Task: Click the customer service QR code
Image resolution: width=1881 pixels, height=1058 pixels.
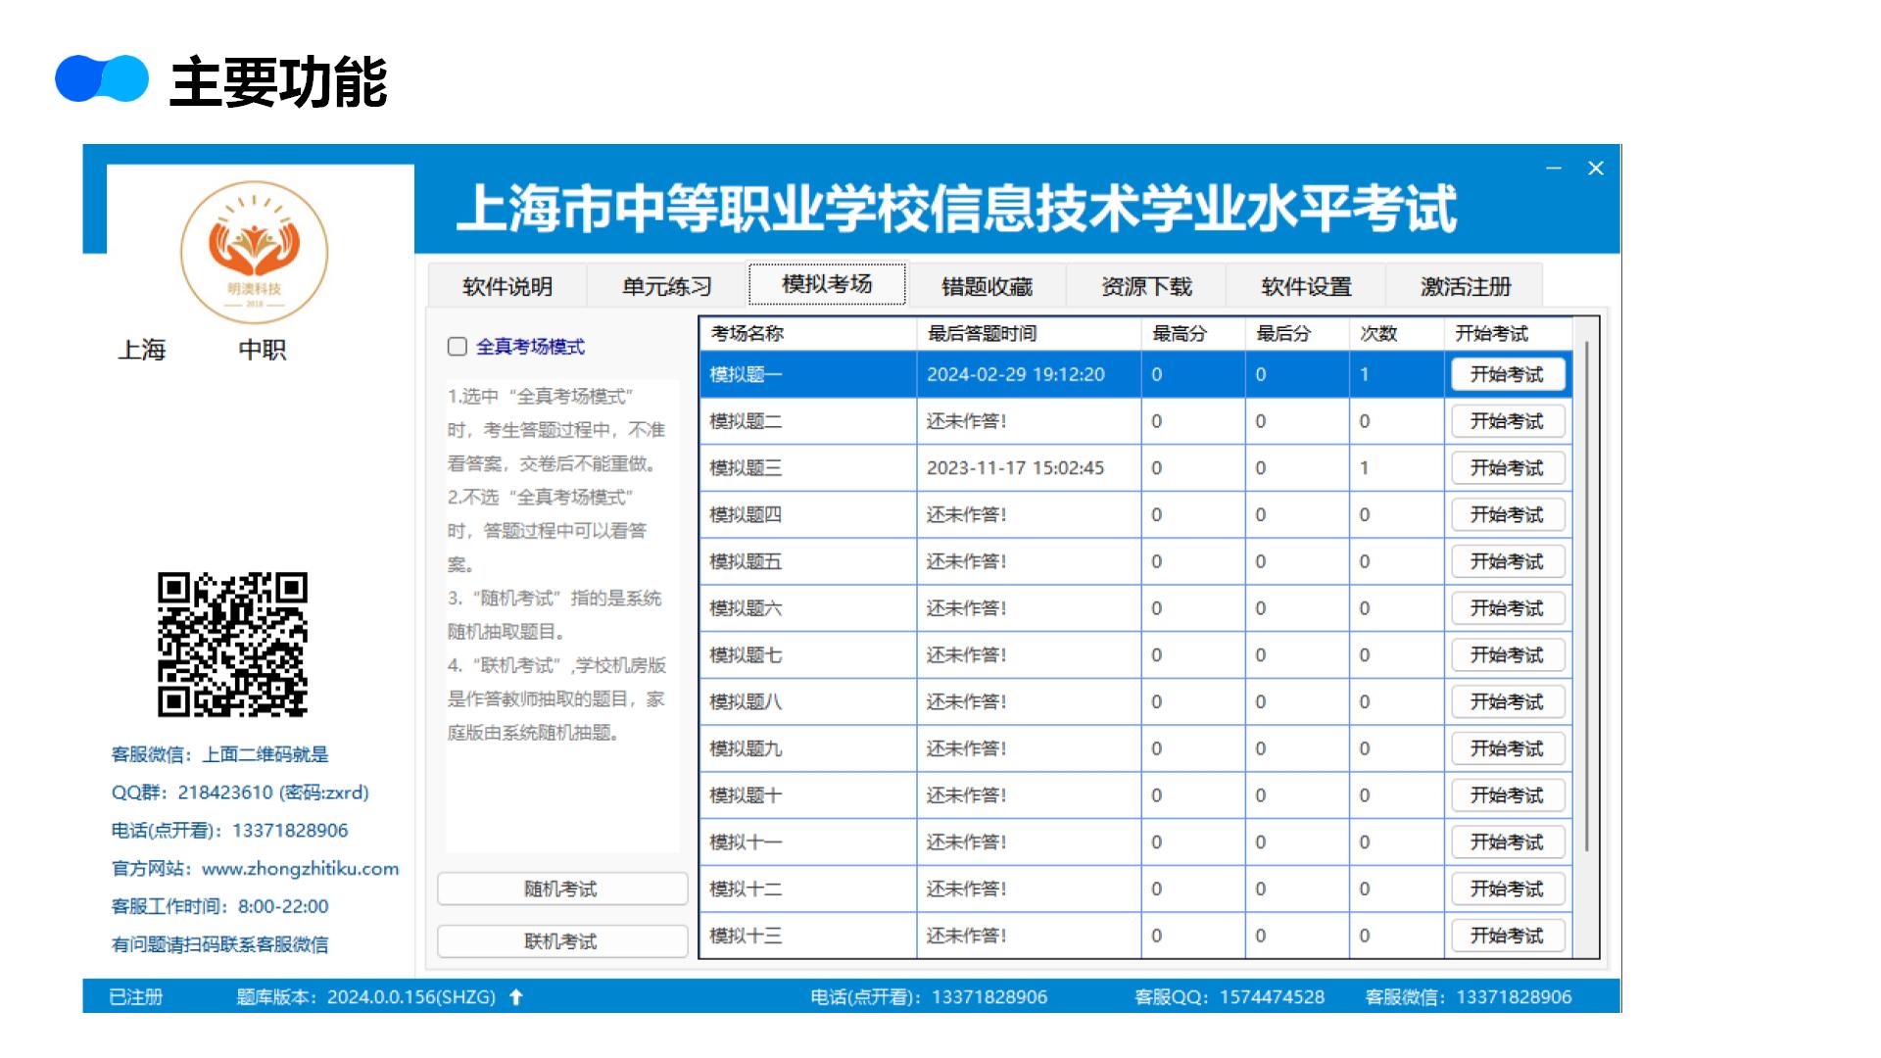Action: point(232,644)
